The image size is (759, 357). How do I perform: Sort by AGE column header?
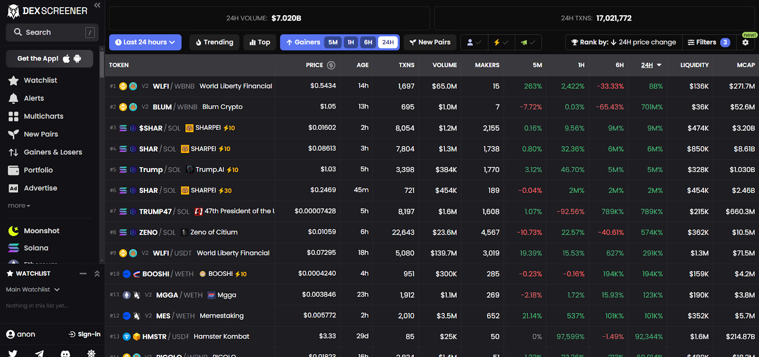pyautogui.click(x=362, y=65)
